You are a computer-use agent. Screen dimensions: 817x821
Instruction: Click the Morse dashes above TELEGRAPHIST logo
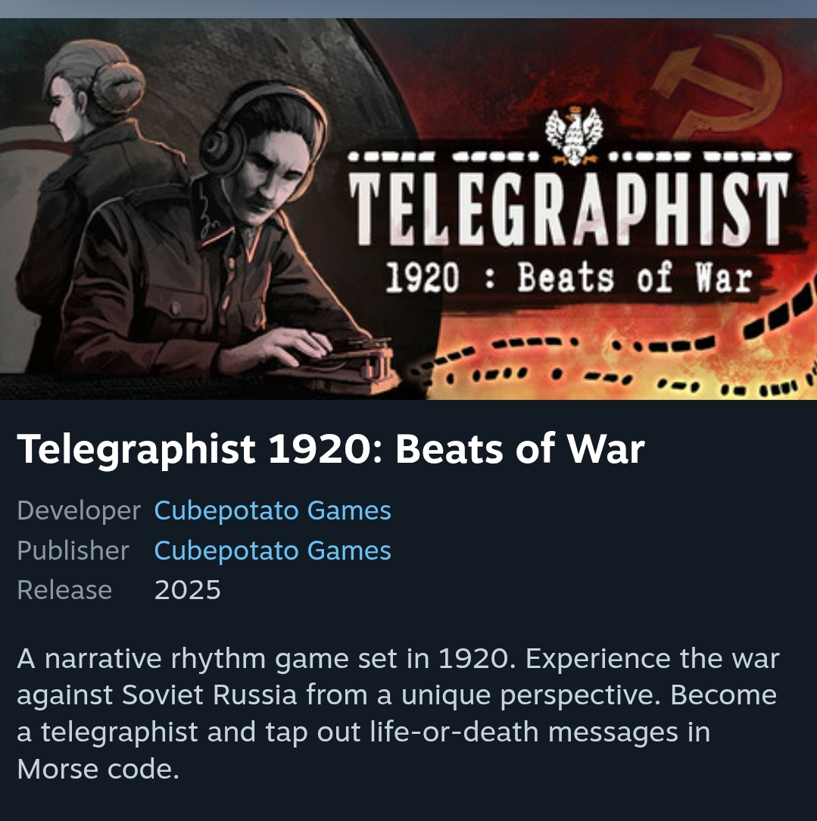coord(569,156)
